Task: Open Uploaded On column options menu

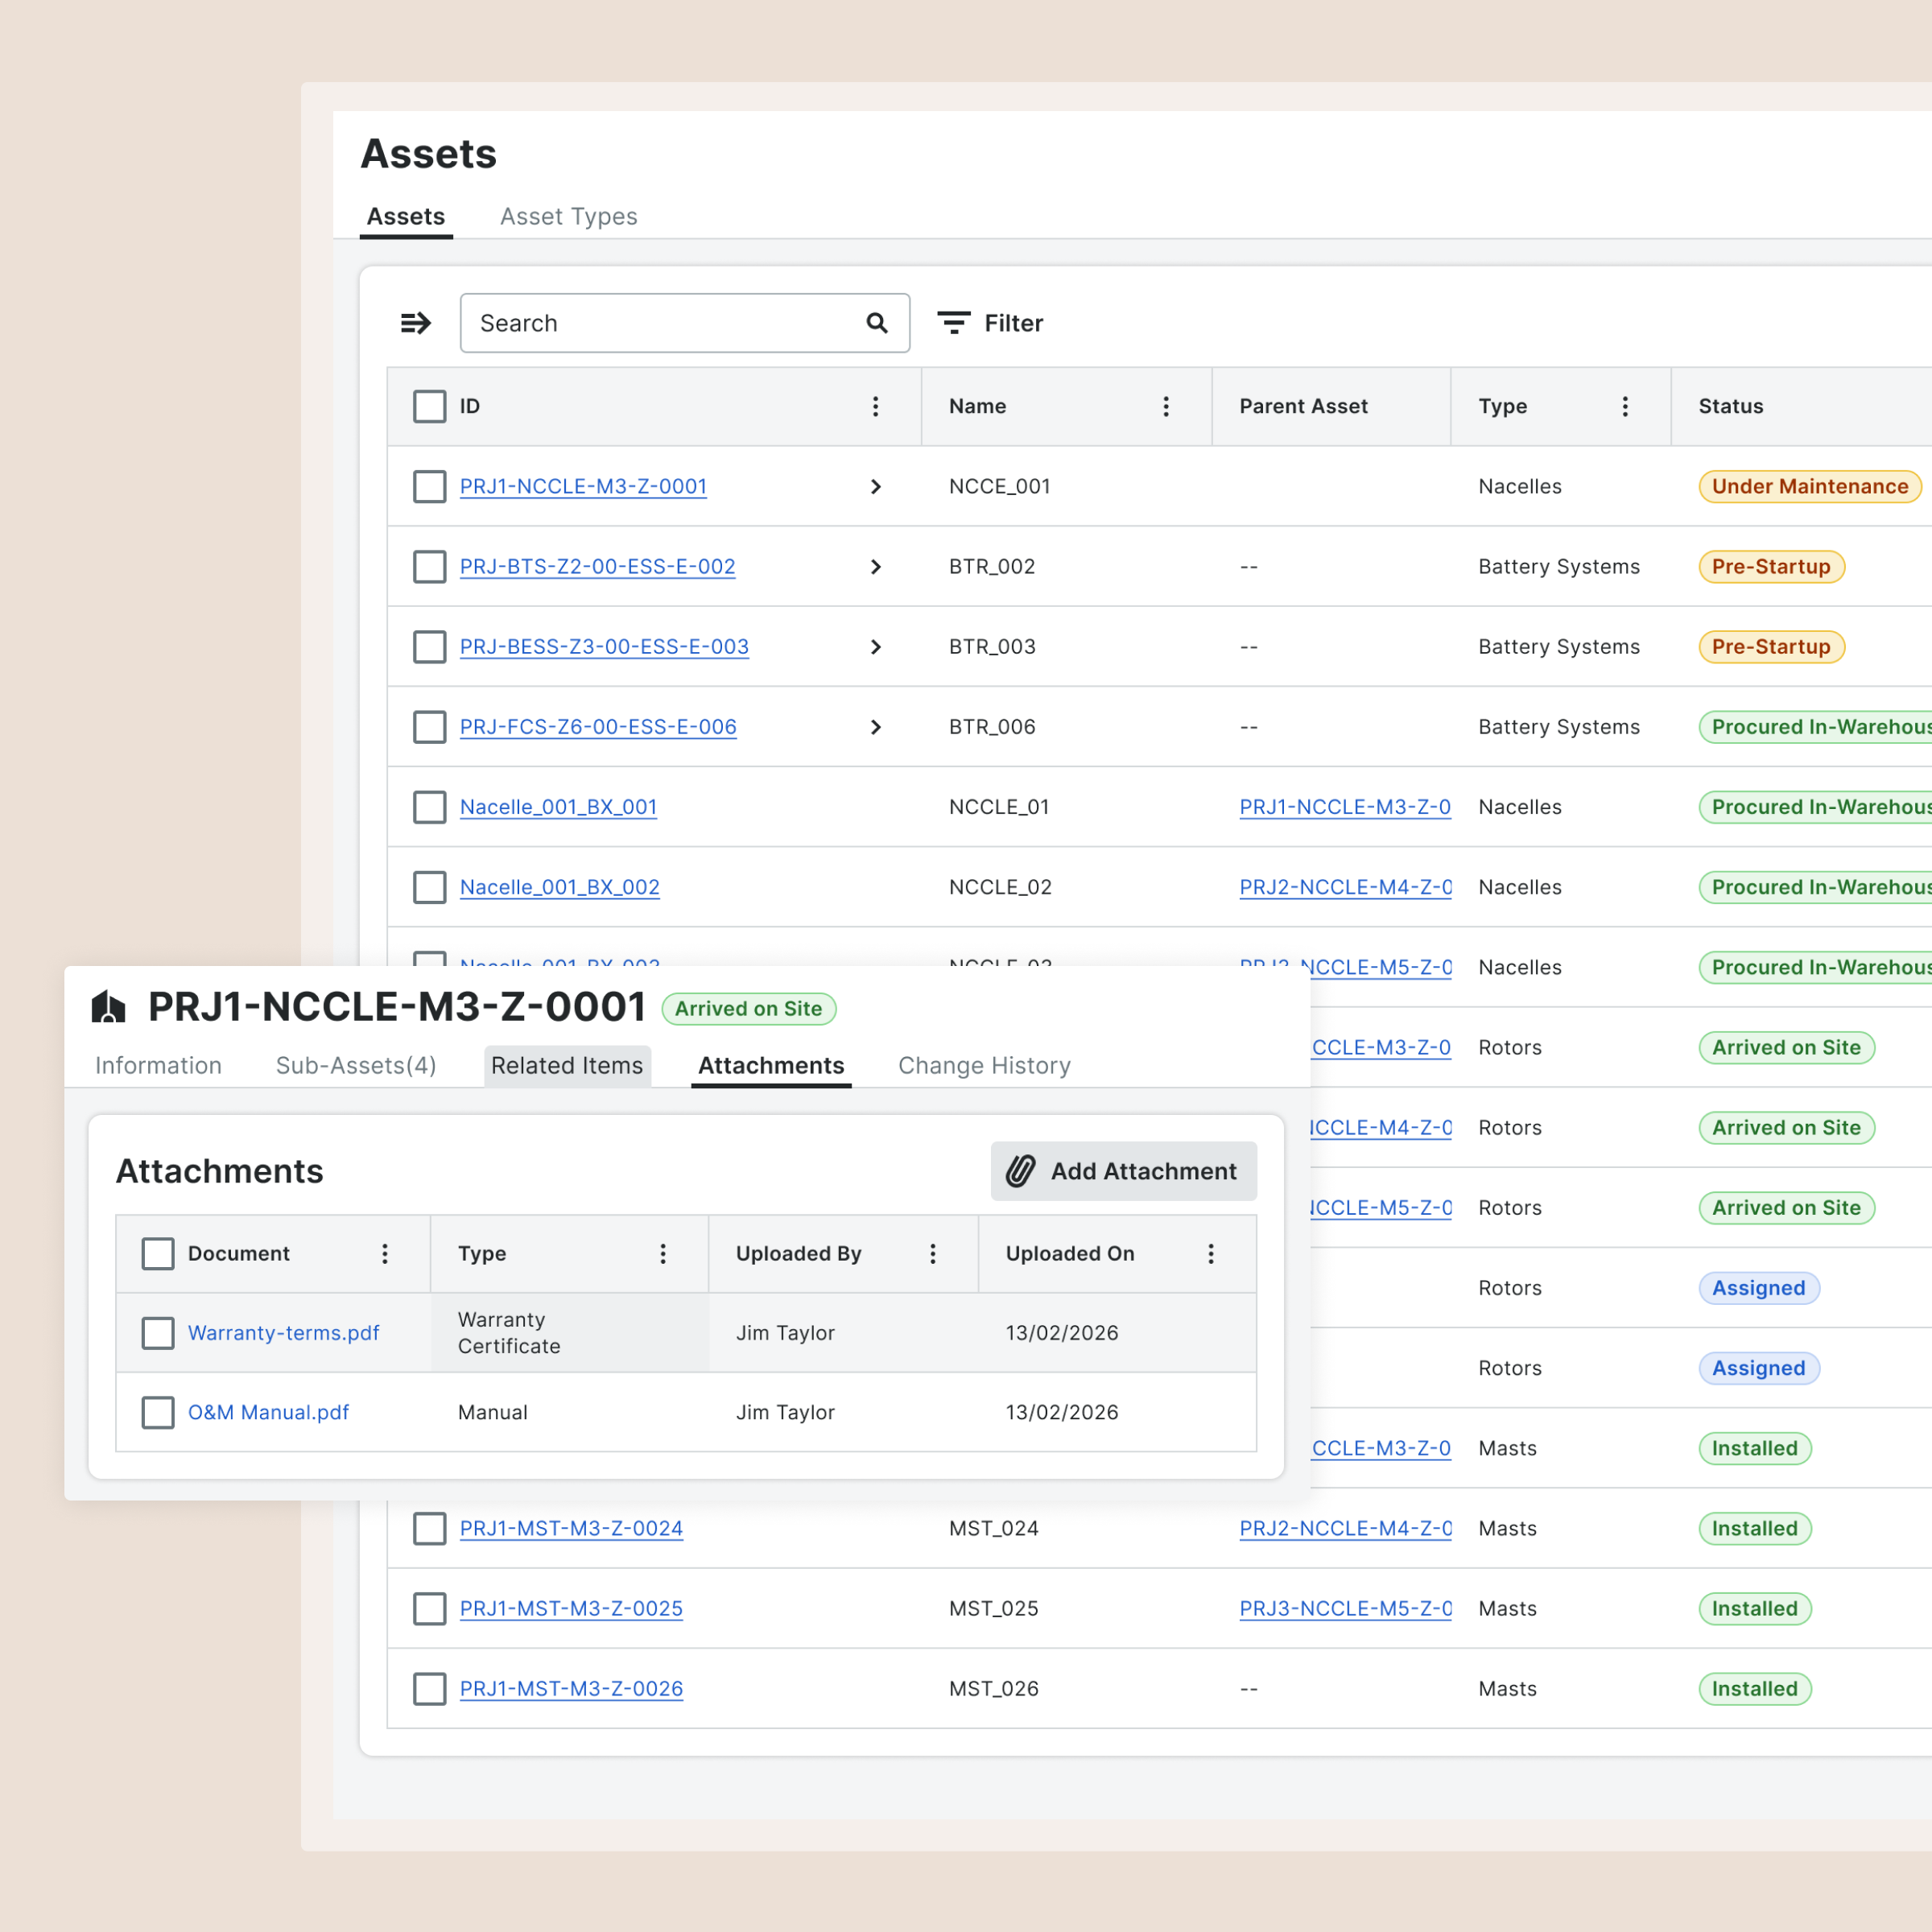Action: 1211,1254
